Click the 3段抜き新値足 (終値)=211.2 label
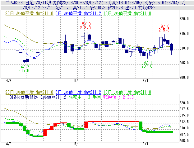Image resolution: width=194 pixels, height=148 pixels. point(38,97)
